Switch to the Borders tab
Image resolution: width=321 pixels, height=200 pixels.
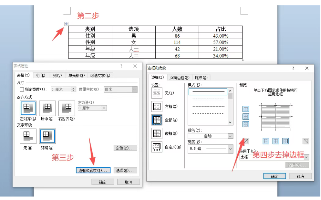click(x=157, y=77)
